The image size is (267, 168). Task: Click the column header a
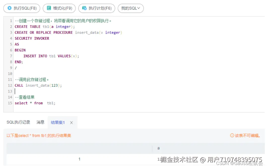click(158, 148)
